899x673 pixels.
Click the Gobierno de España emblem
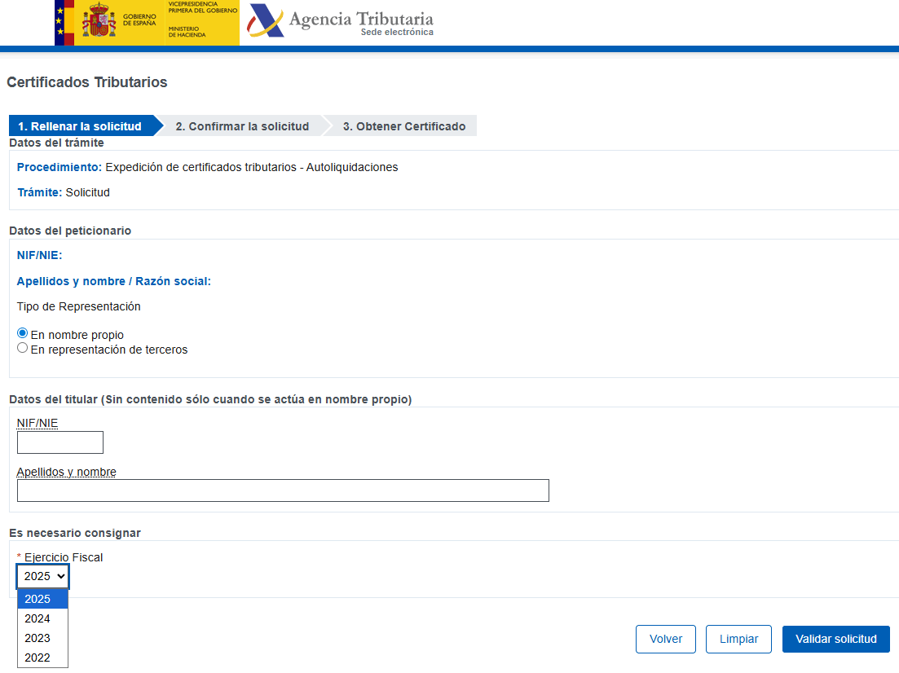(98, 22)
